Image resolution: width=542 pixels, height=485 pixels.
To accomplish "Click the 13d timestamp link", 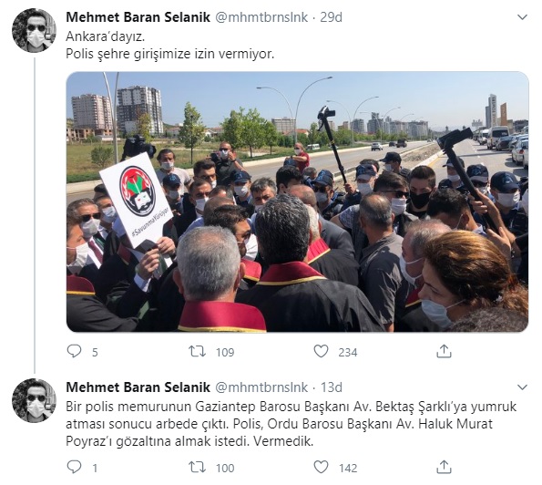I will (331, 387).
